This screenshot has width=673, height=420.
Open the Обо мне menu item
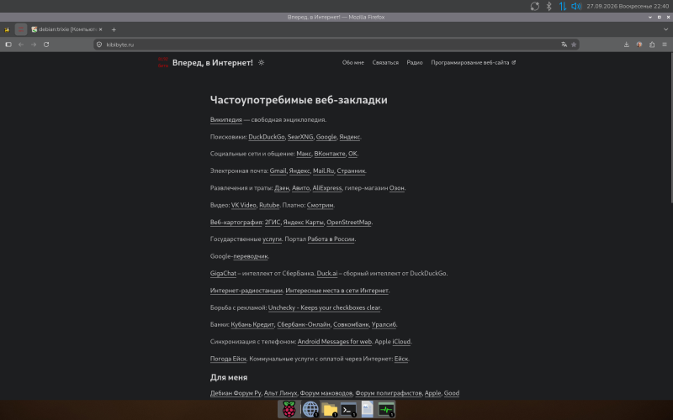click(x=352, y=62)
